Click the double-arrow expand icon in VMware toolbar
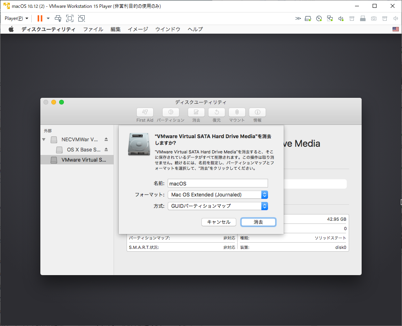The height and width of the screenshot is (326, 402). coord(298,18)
